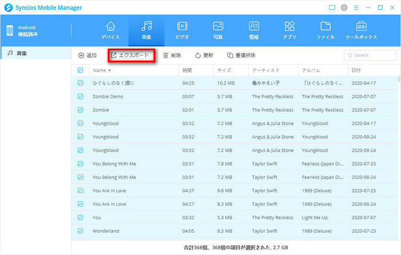Click the '10.2 MB' size cell
Image resolution: width=401 pixels, height=255 pixels.
point(226,83)
